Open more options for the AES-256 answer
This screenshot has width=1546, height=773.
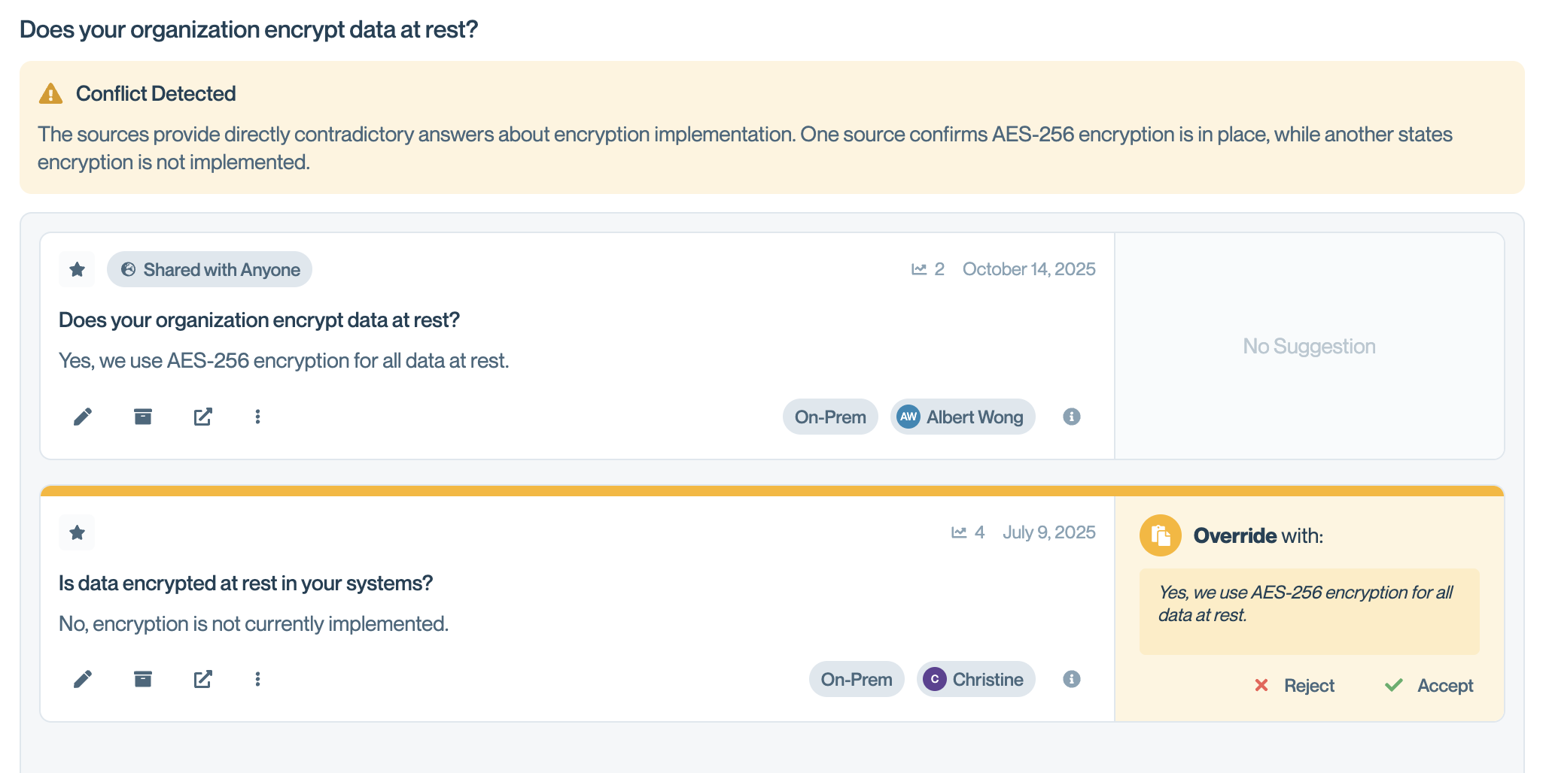tap(257, 417)
